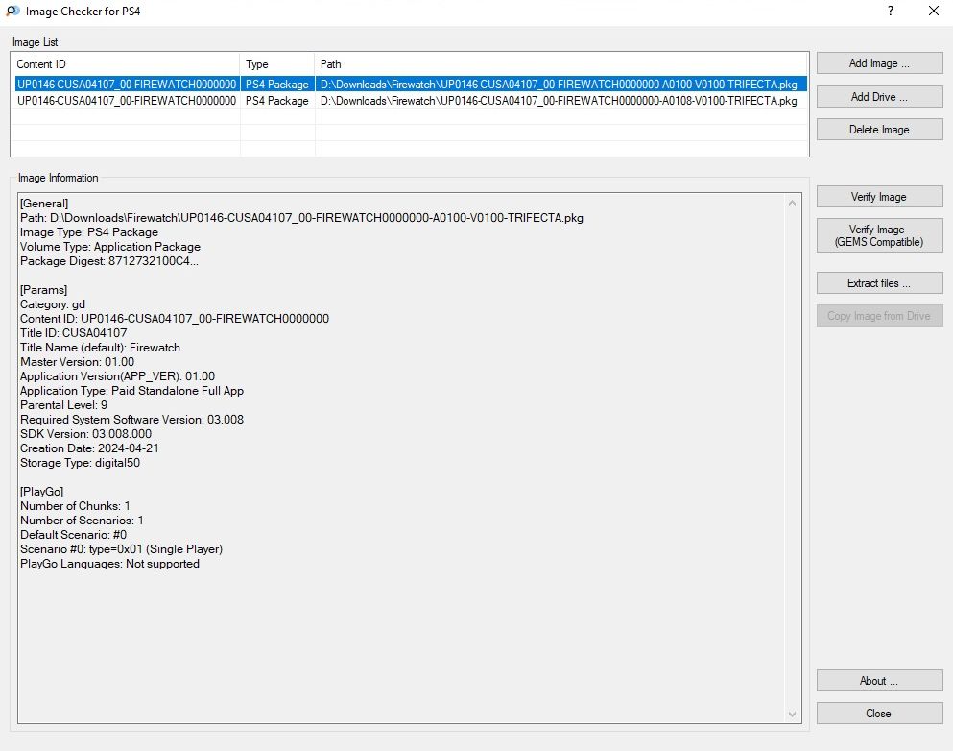Close the window with the title bar X
The width and height of the screenshot is (953, 751).
click(934, 11)
